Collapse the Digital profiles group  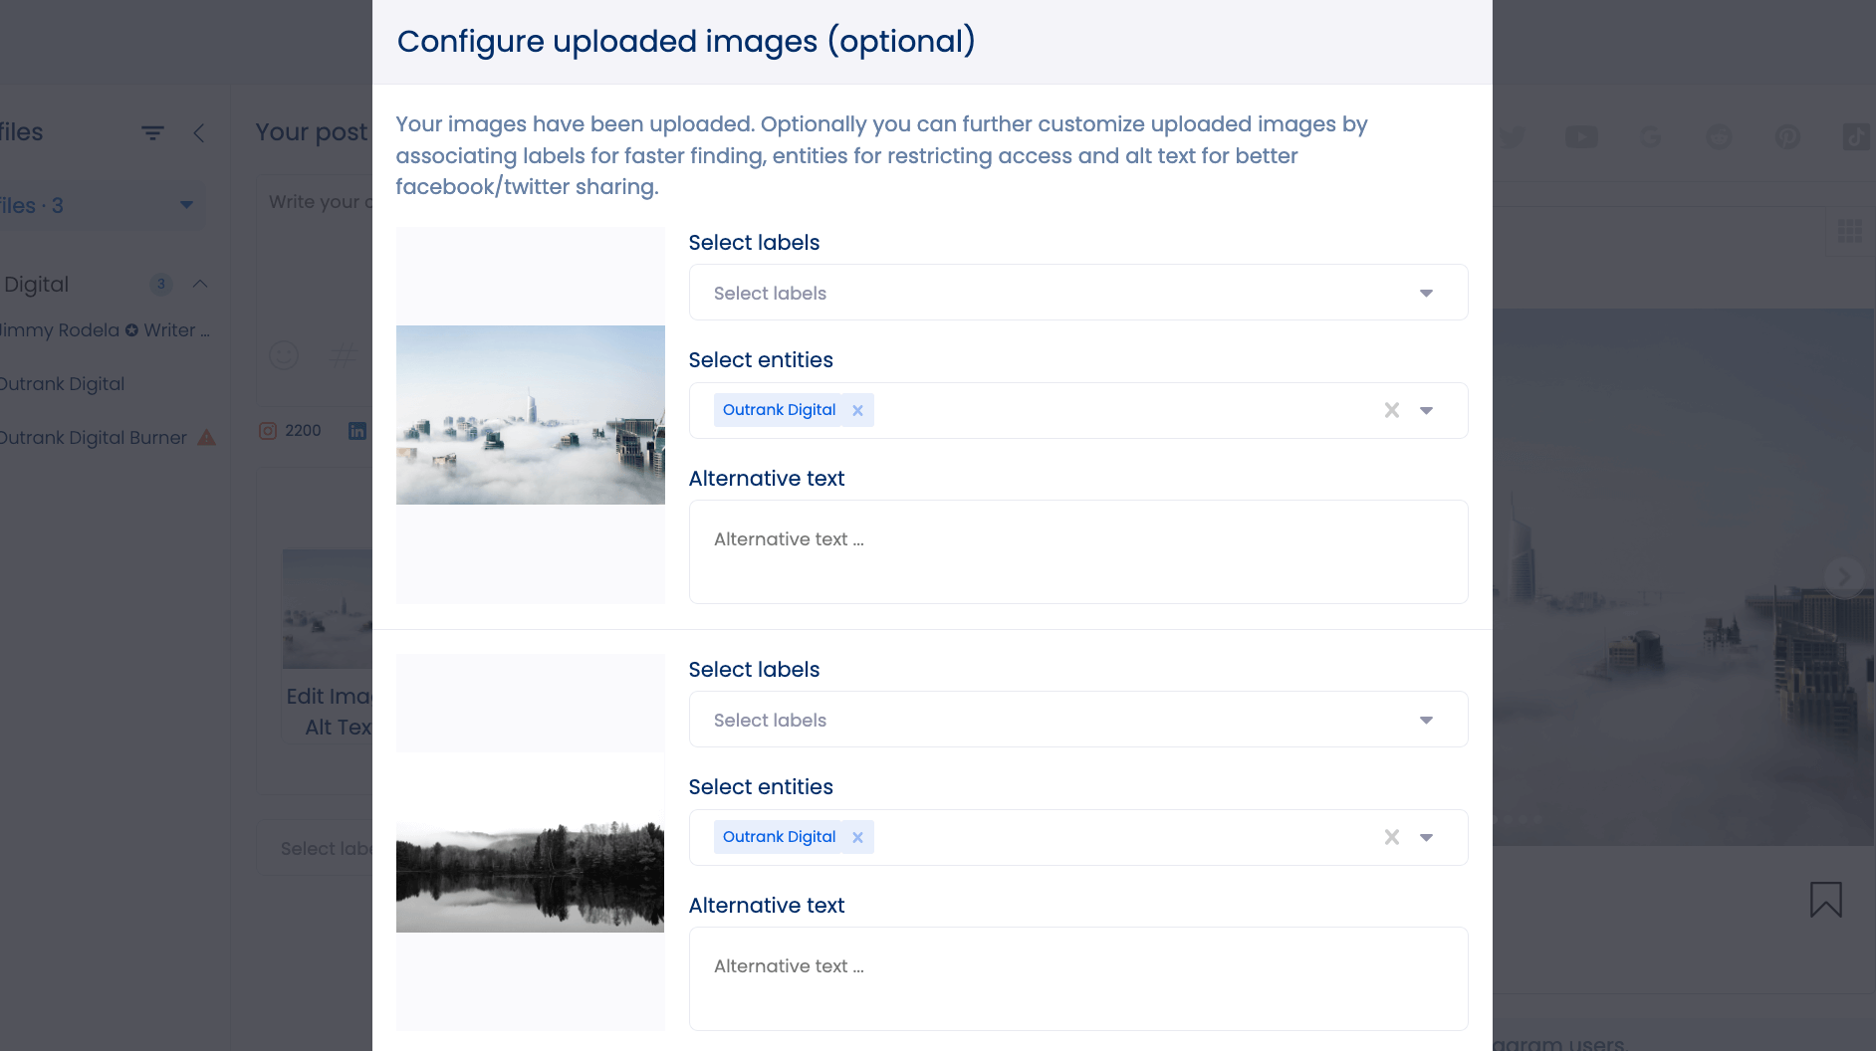tap(199, 284)
